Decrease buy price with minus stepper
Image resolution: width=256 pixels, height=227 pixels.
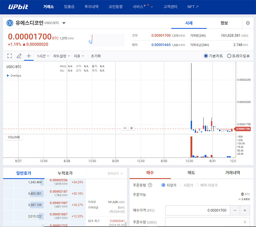(x=235, y=210)
